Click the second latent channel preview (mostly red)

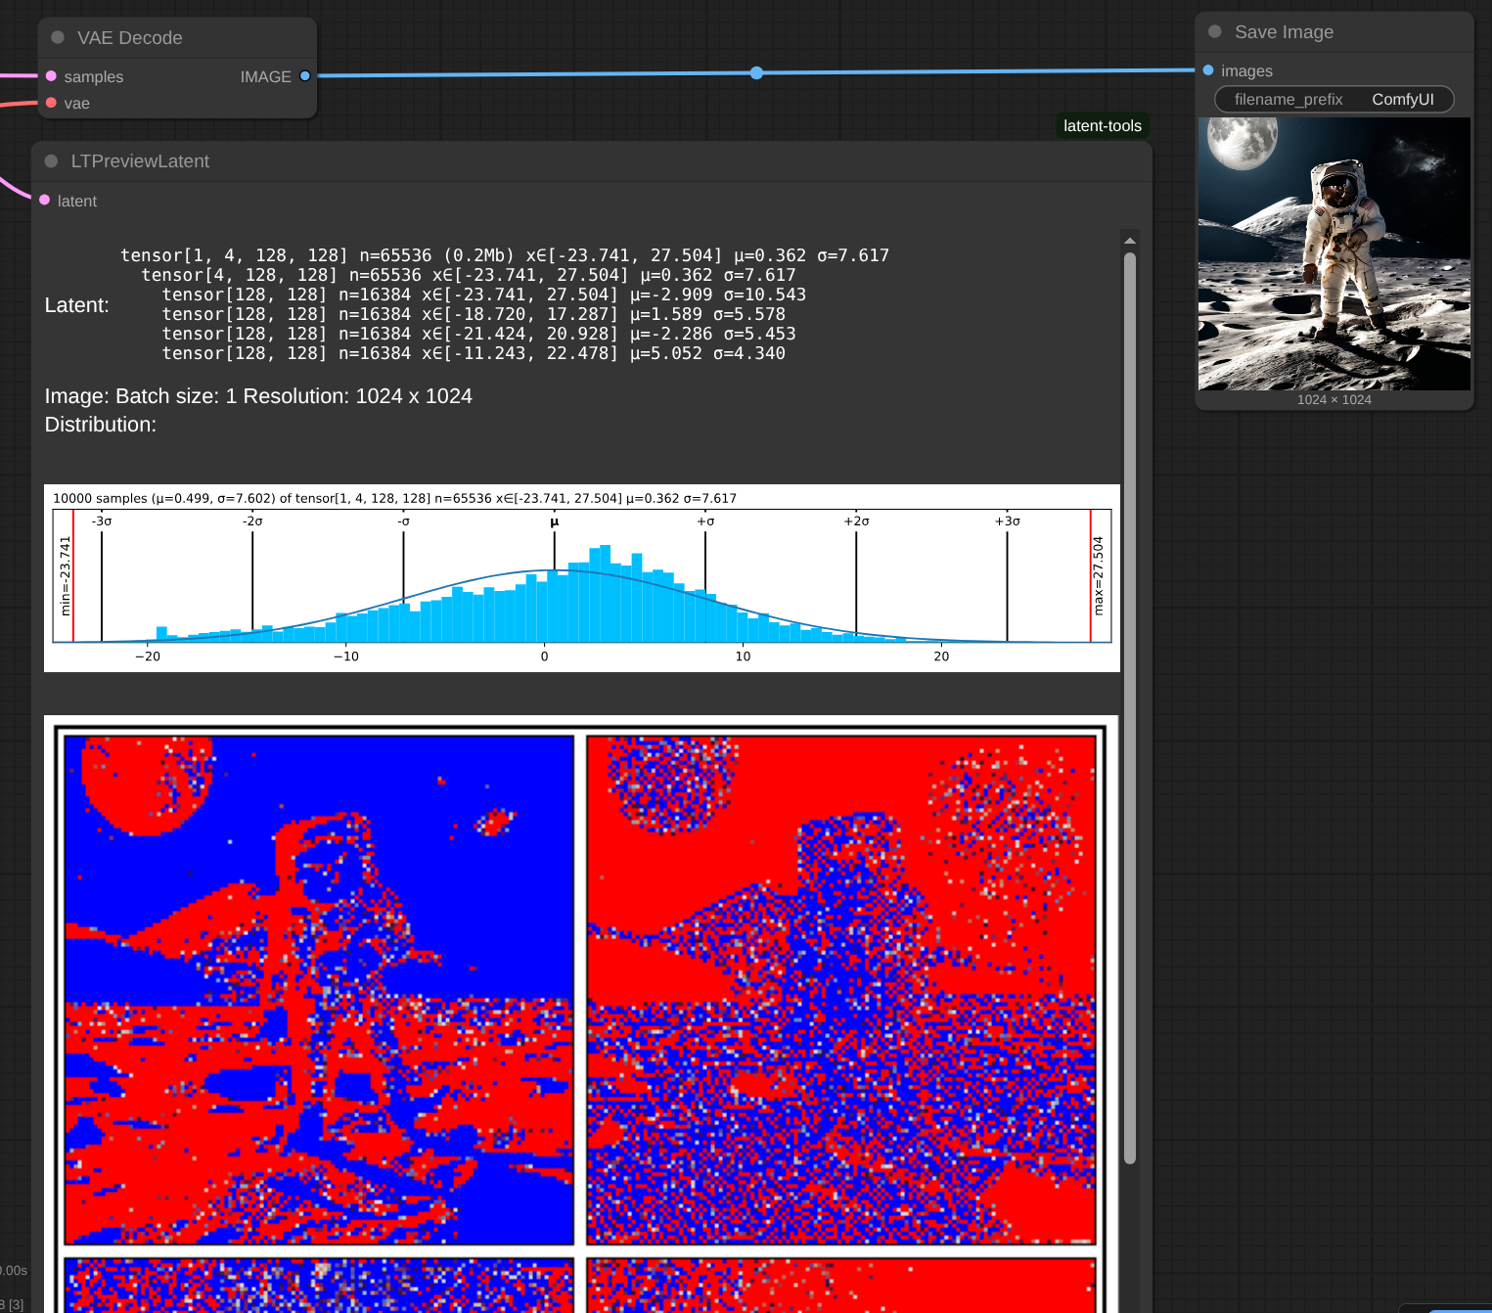[841, 990]
